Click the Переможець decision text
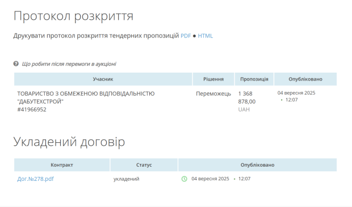This screenshot has height=207, width=352. tap(213, 94)
